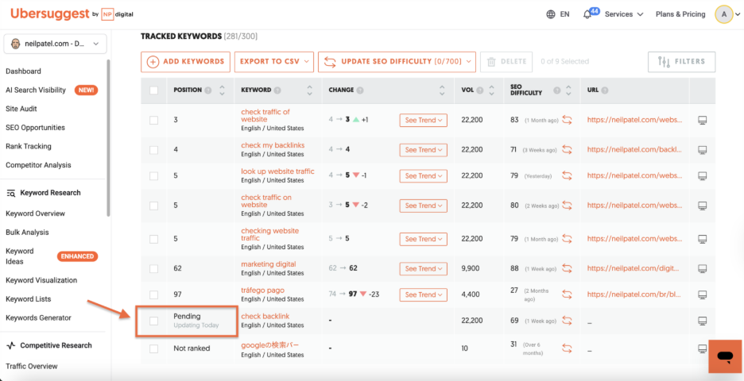Refresh SEO difficulty for checking website traffic

coord(567,239)
